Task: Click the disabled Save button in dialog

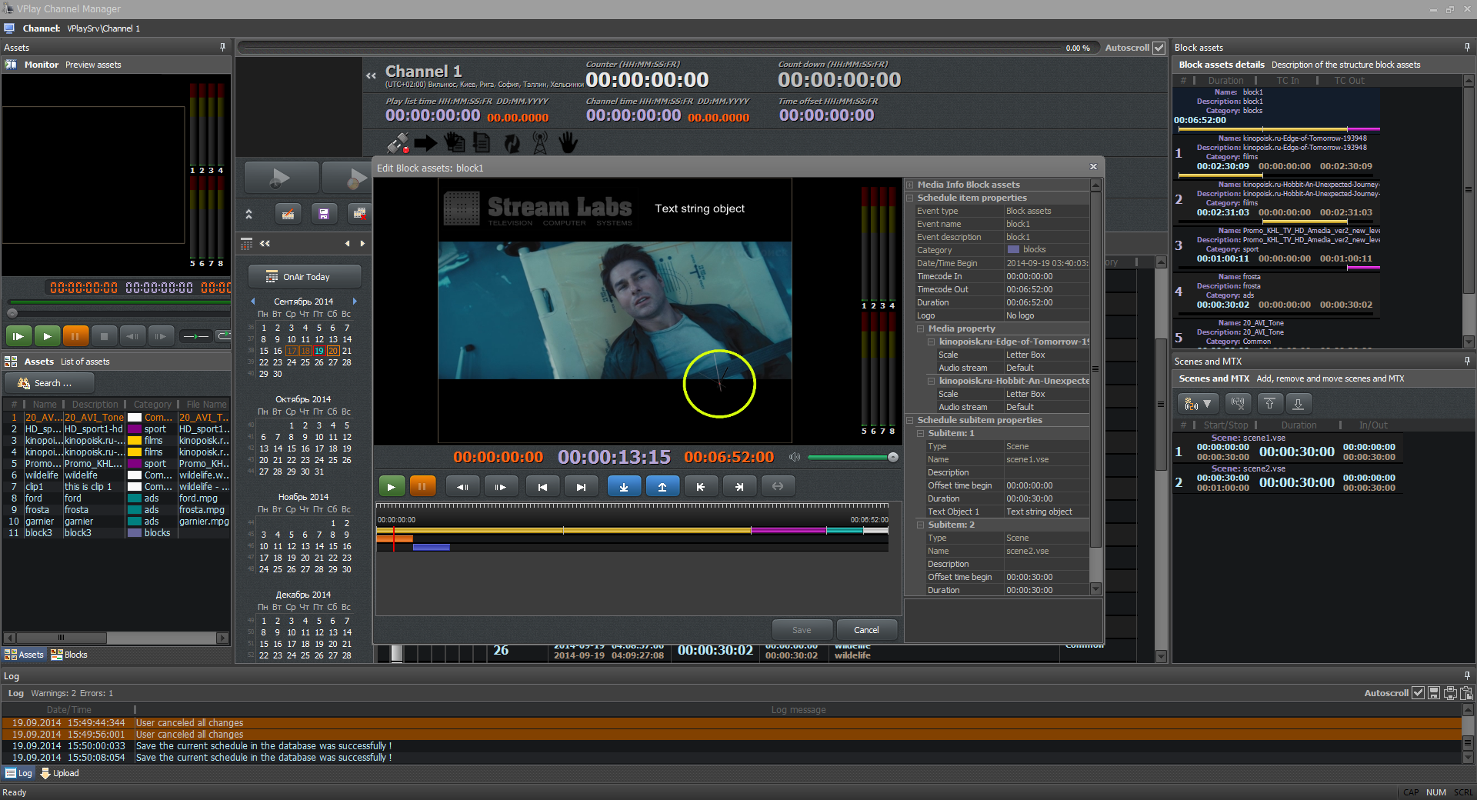Action: (802, 630)
